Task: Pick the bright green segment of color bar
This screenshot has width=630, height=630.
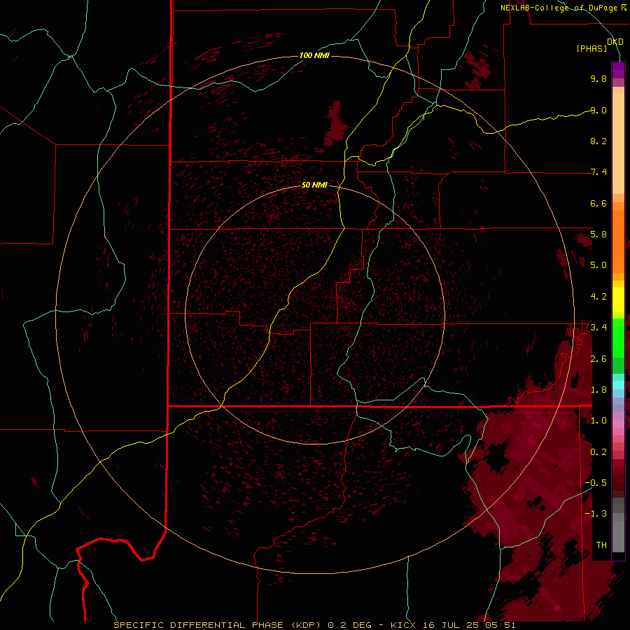Action: click(618, 337)
